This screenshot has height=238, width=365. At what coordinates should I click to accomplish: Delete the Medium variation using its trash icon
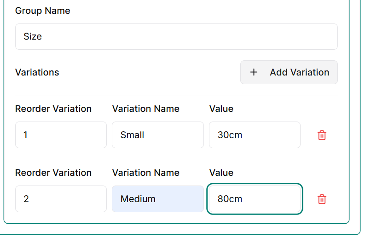point(322,199)
